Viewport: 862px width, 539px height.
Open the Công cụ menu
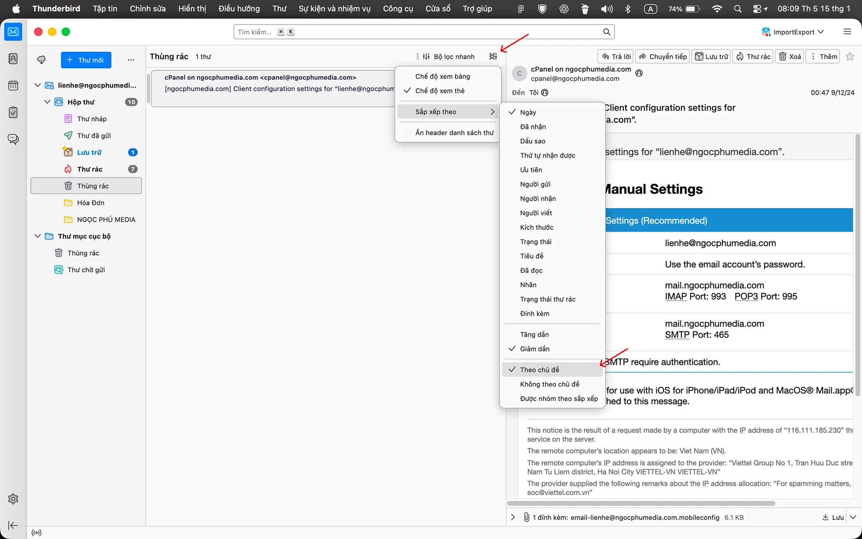(398, 9)
